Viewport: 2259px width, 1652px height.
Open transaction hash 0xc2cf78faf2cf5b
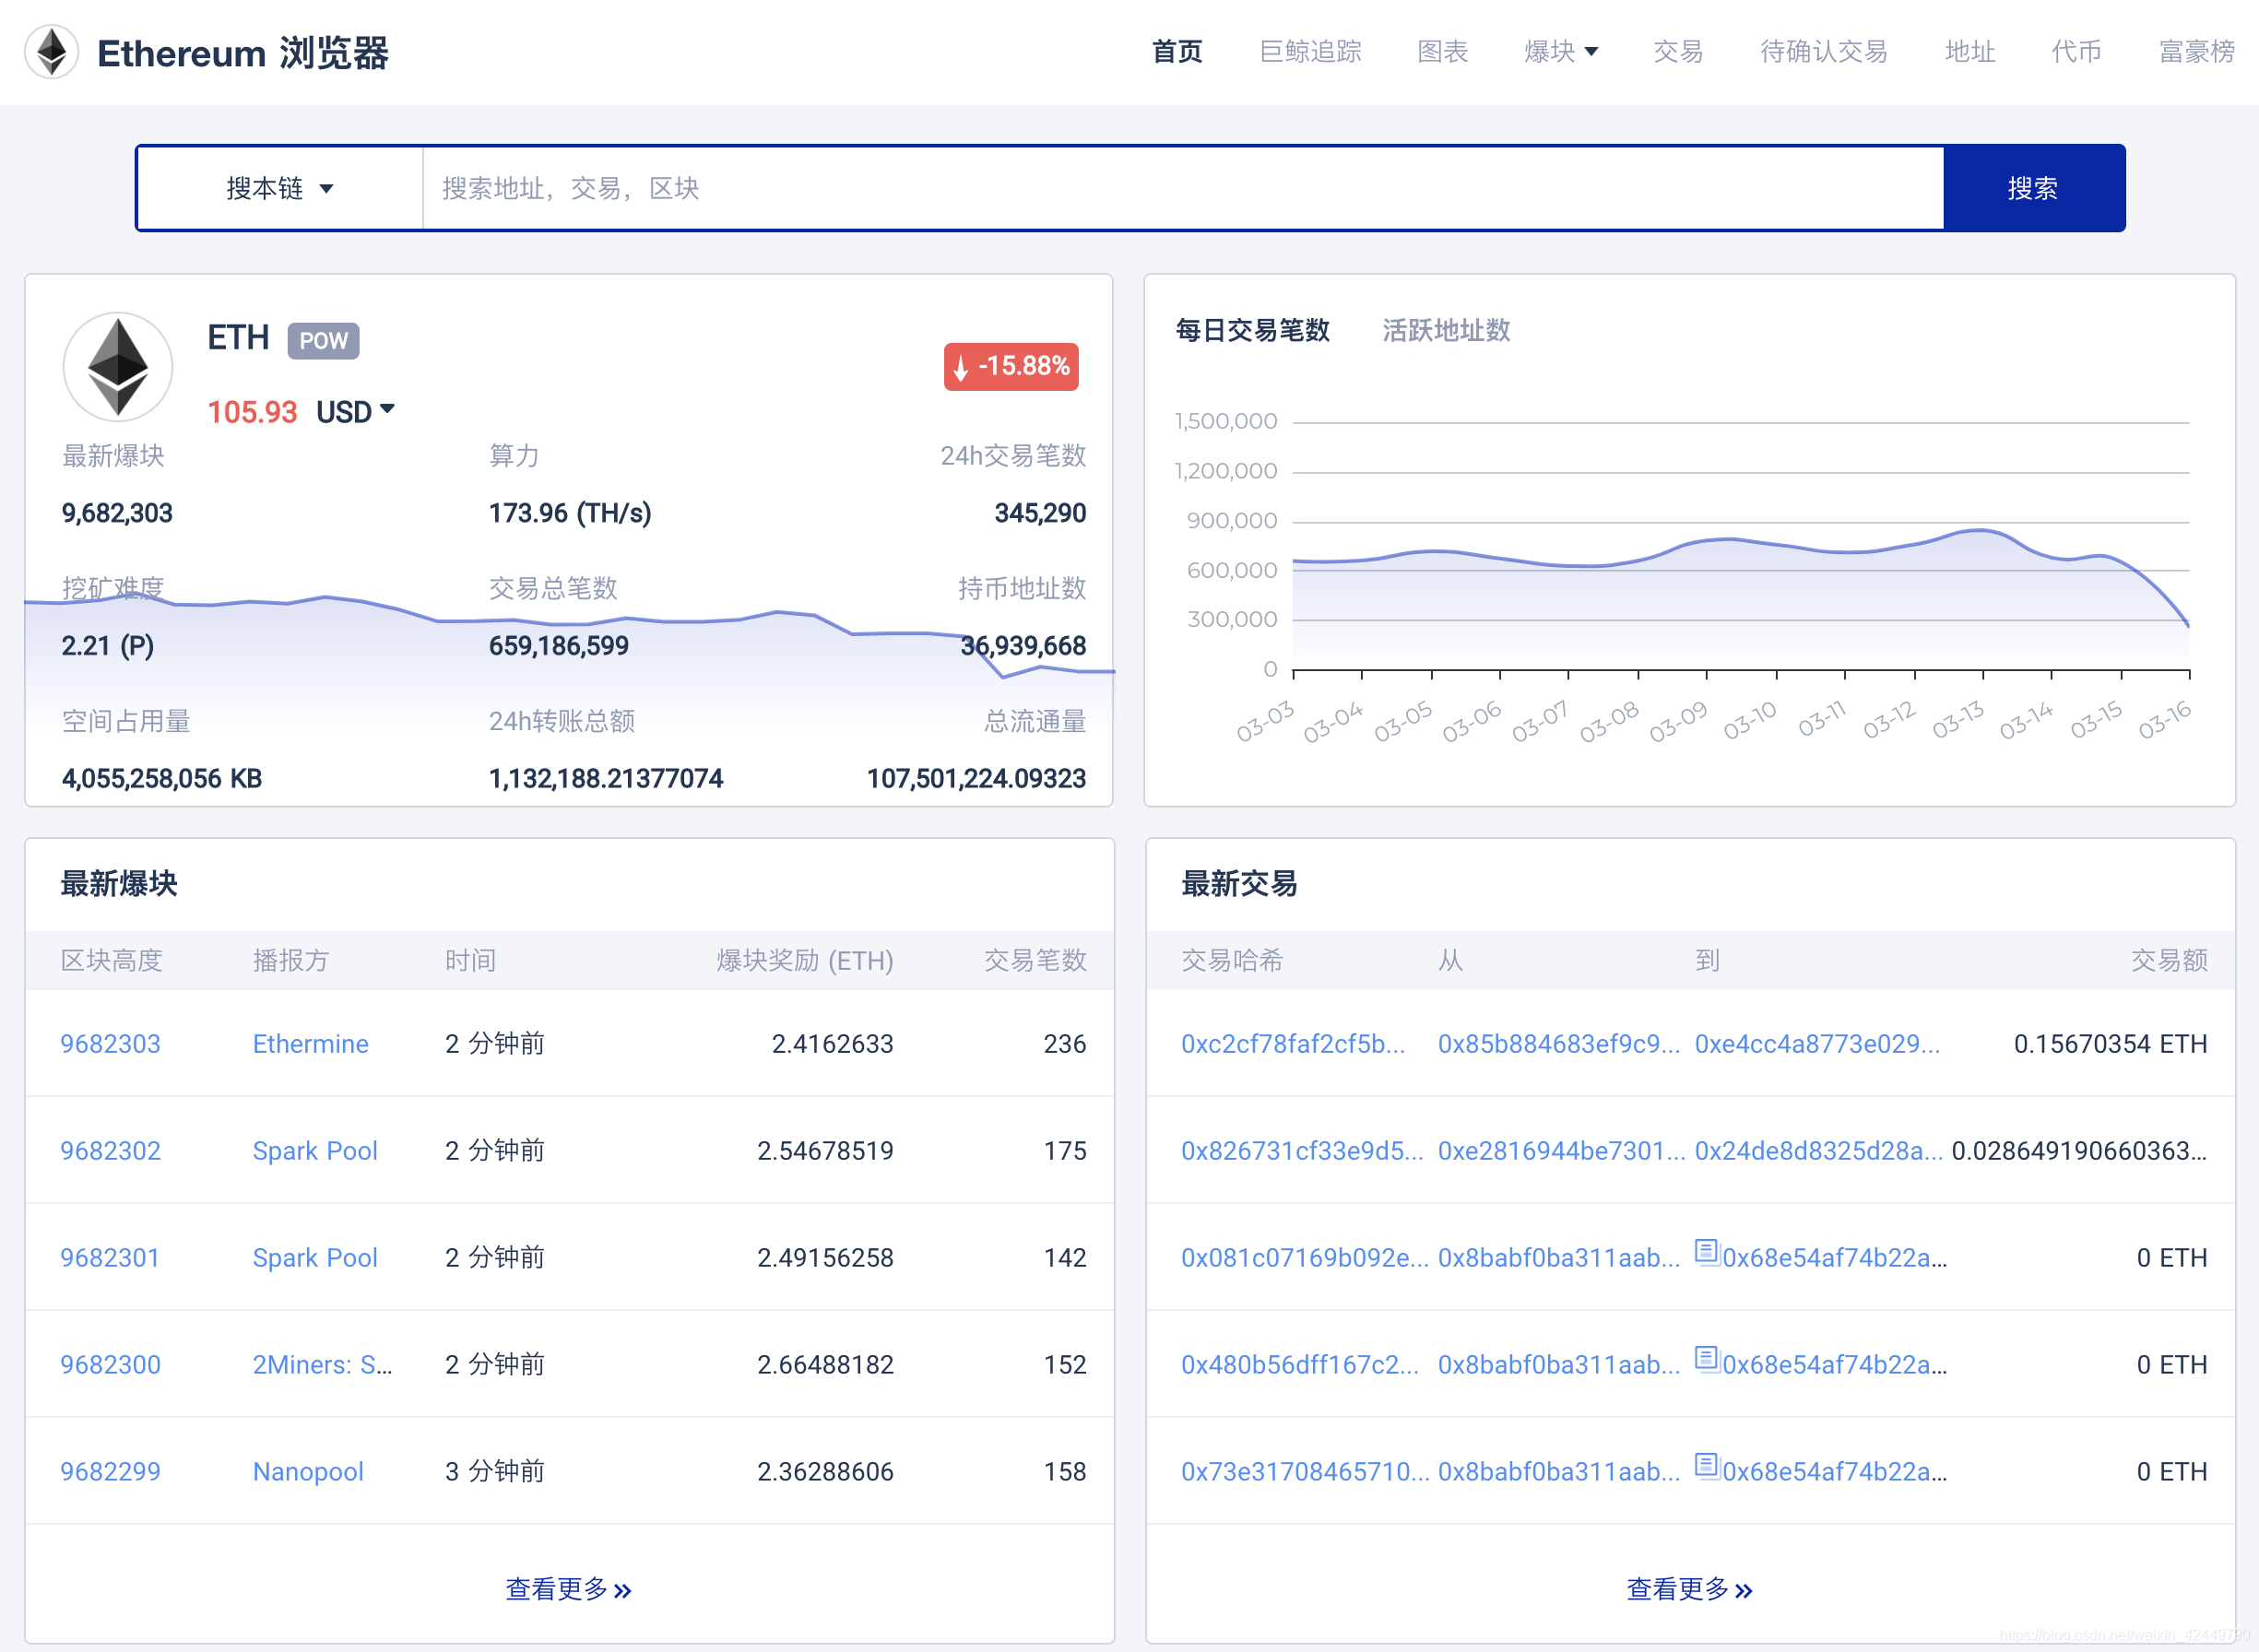click(x=1293, y=1043)
